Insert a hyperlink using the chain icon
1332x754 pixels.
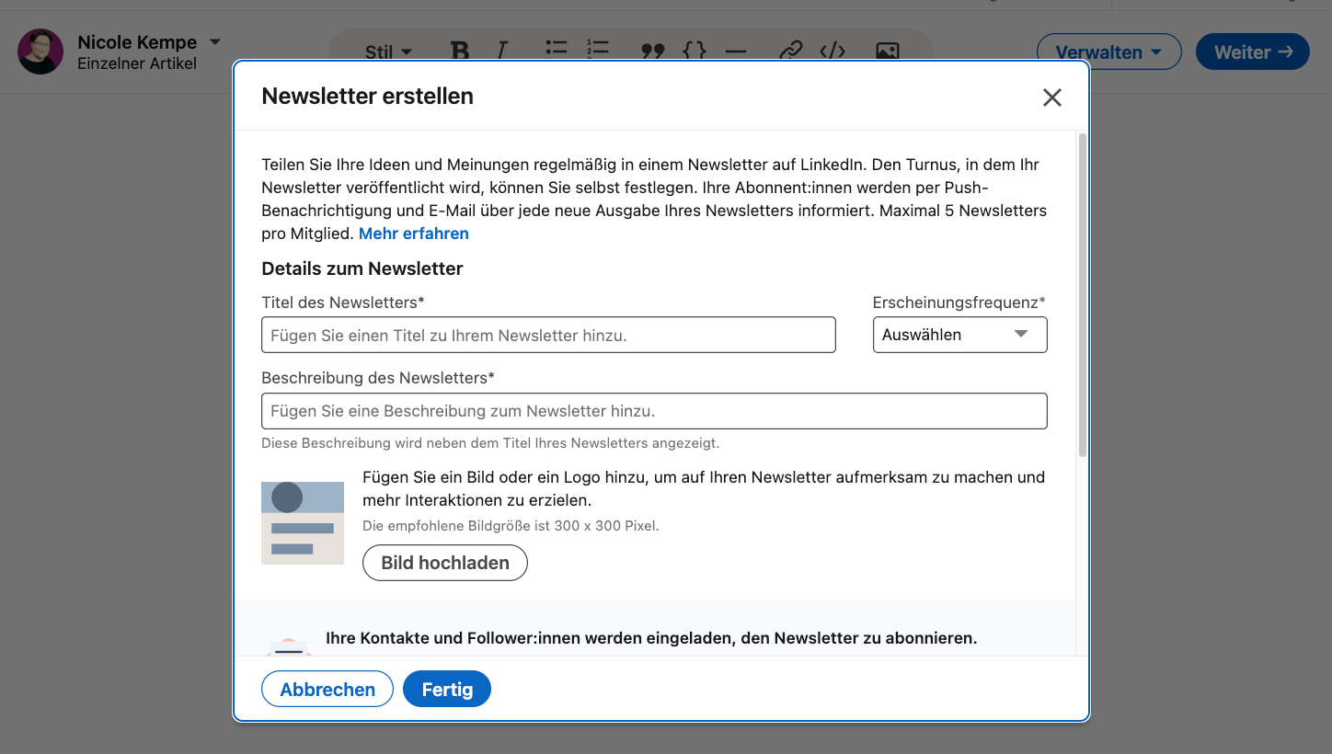pyautogui.click(x=790, y=51)
